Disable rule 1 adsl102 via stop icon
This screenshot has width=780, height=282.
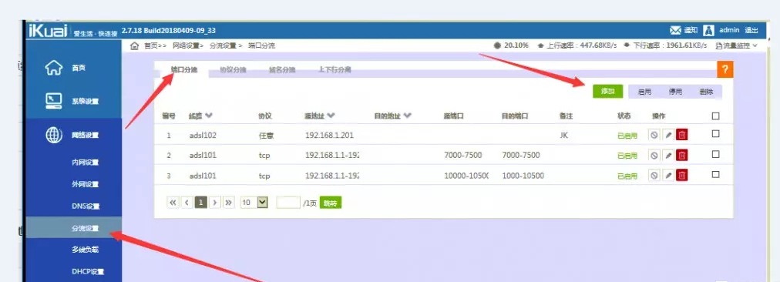[654, 135]
